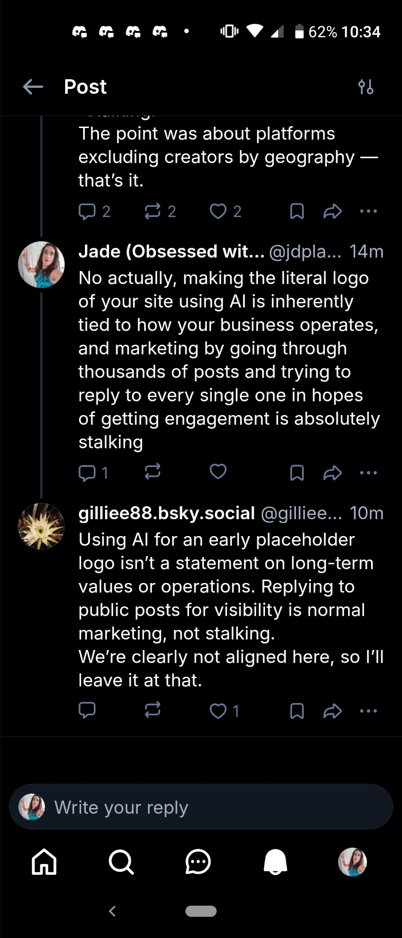The image size is (402, 938).
Task: Tap the back arrow beside Post
Action: [x=33, y=87]
